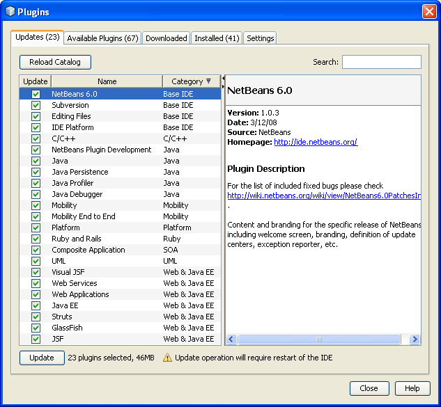Click the warning icon beside restart message
The height and width of the screenshot is (407, 441).
coord(167,358)
